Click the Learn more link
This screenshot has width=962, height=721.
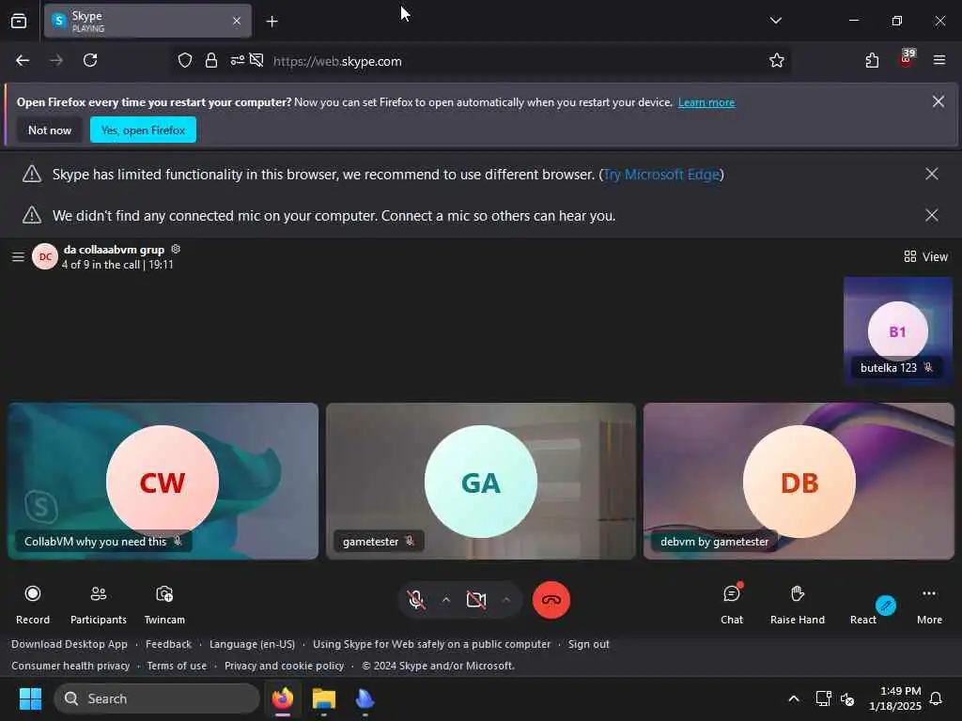706,102
